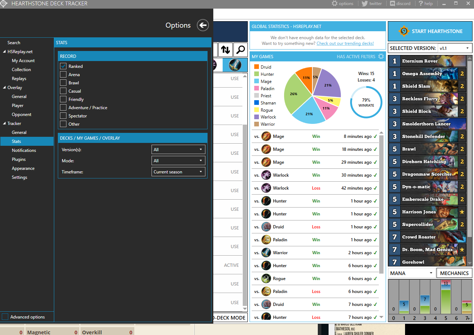Image resolution: width=474 pixels, height=335 pixels.
Task: Click the ACTIVE deck label
Action: tap(231, 265)
